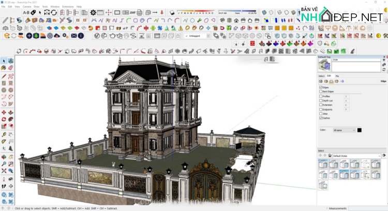Open the edge Color 'All same' dropdown
Screen dimensions: 388x211
(344, 130)
